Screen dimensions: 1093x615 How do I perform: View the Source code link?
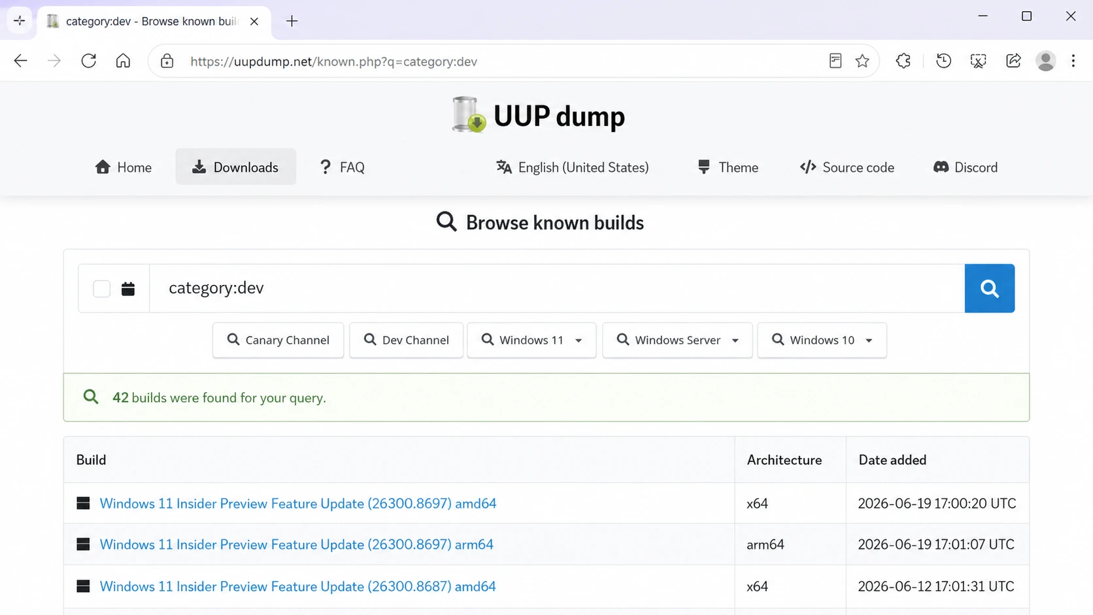[847, 167]
